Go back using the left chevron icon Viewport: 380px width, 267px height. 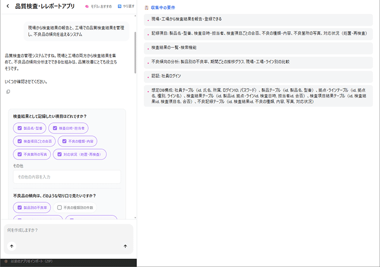[8, 6]
